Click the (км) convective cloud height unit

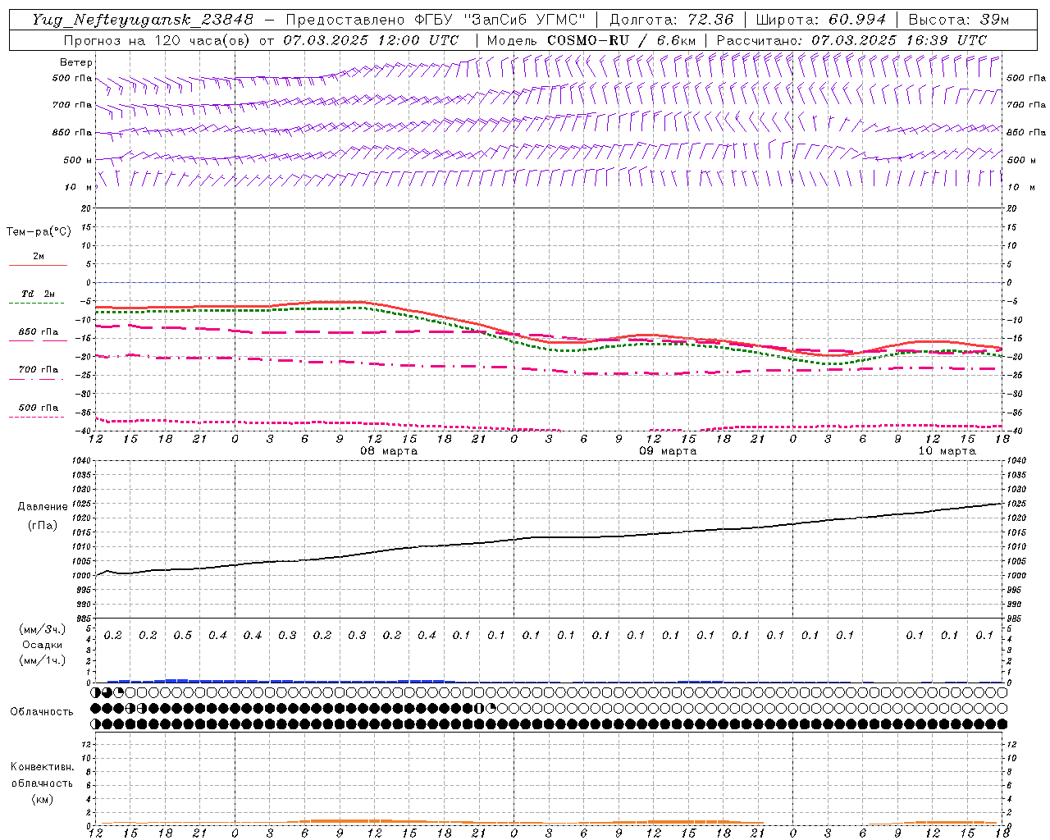tap(43, 799)
